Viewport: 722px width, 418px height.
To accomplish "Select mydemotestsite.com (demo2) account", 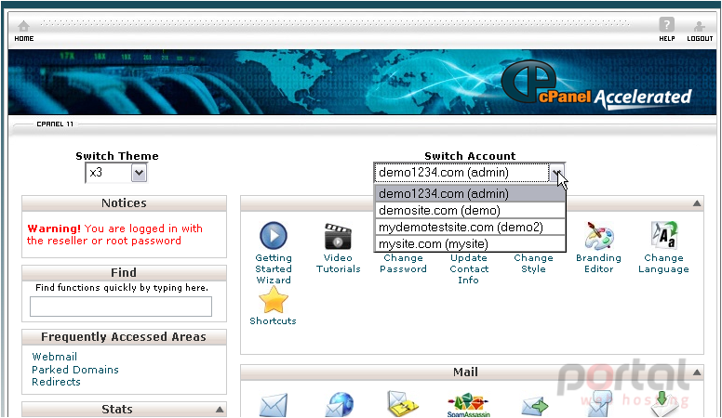I will pyautogui.click(x=470, y=228).
